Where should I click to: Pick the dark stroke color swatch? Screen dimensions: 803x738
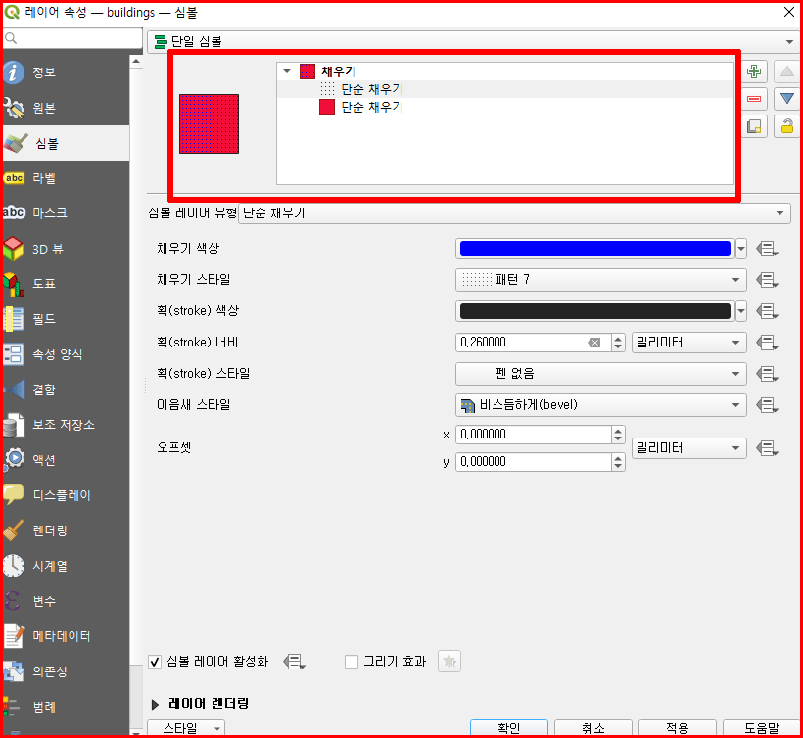tap(595, 311)
